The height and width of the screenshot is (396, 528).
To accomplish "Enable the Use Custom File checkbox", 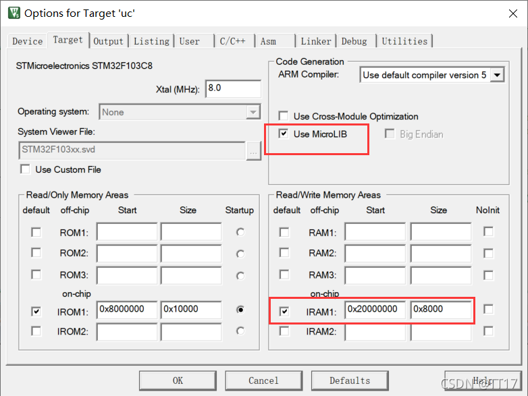I will point(25,169).
